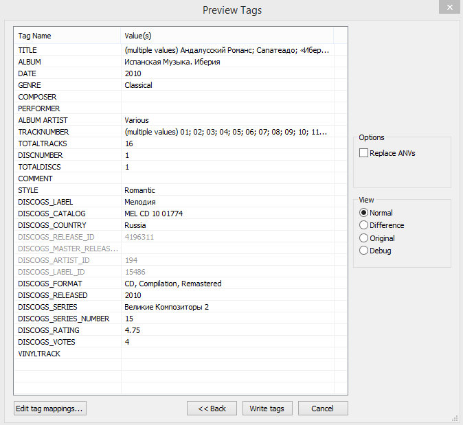463x425 pixels.
Task: Click the empty COMPOSER value cell
Action: click(x=227, y=97)
